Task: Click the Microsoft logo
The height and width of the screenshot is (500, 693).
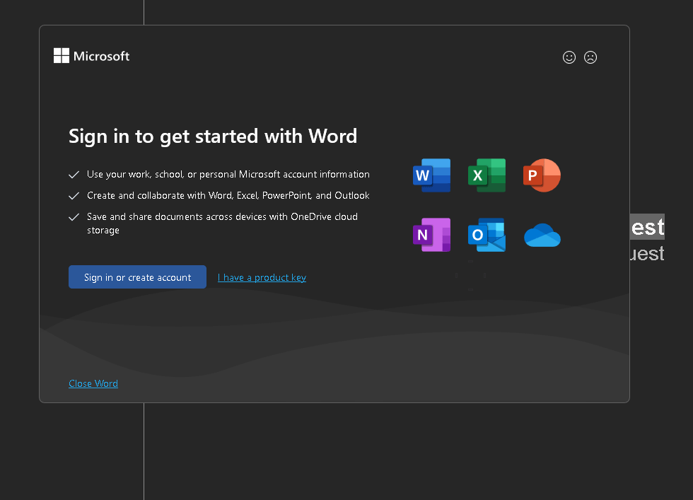Action: point(91,56)
